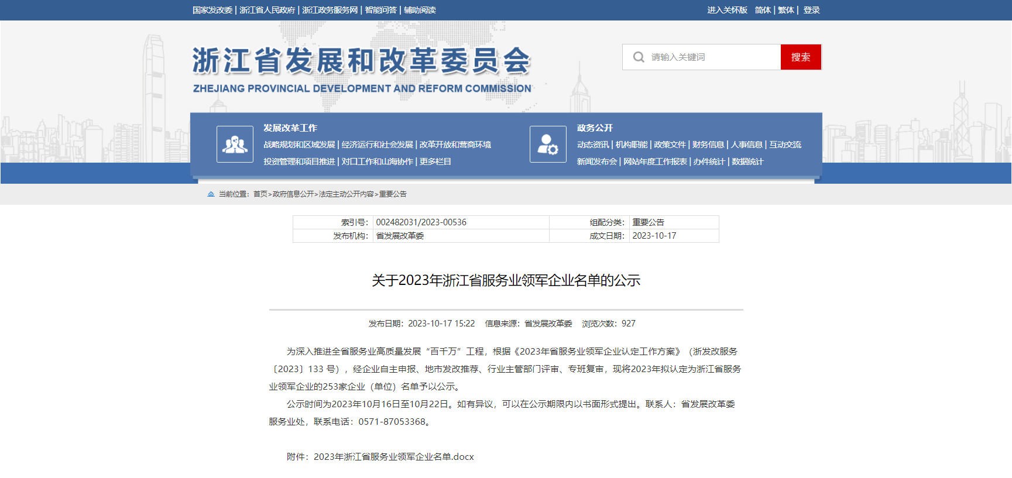The height and width of the screenshot is (478, 1012).
Task: Click the commission title logo
Action: pos(362,70)
